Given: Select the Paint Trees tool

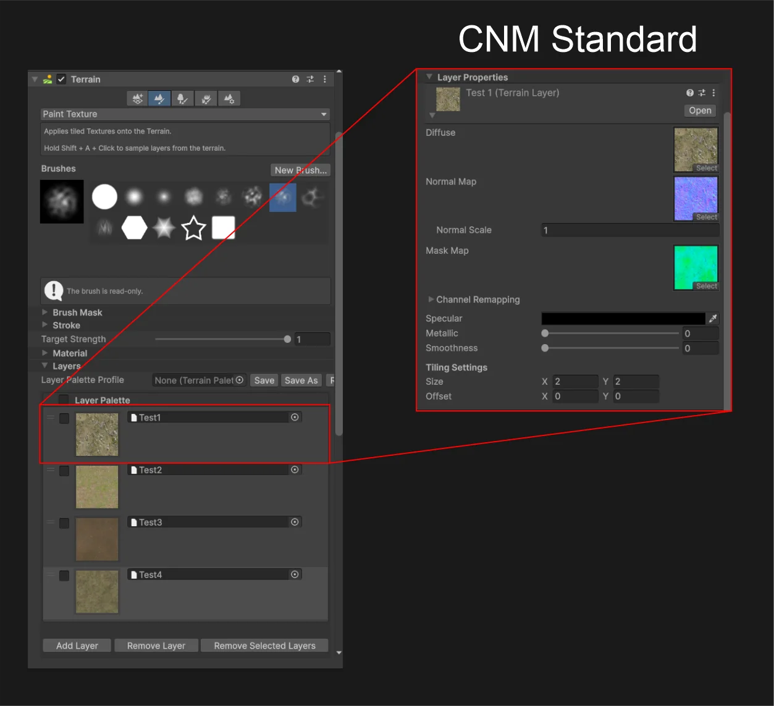Looking at the screenshot, I should point(182,99).
